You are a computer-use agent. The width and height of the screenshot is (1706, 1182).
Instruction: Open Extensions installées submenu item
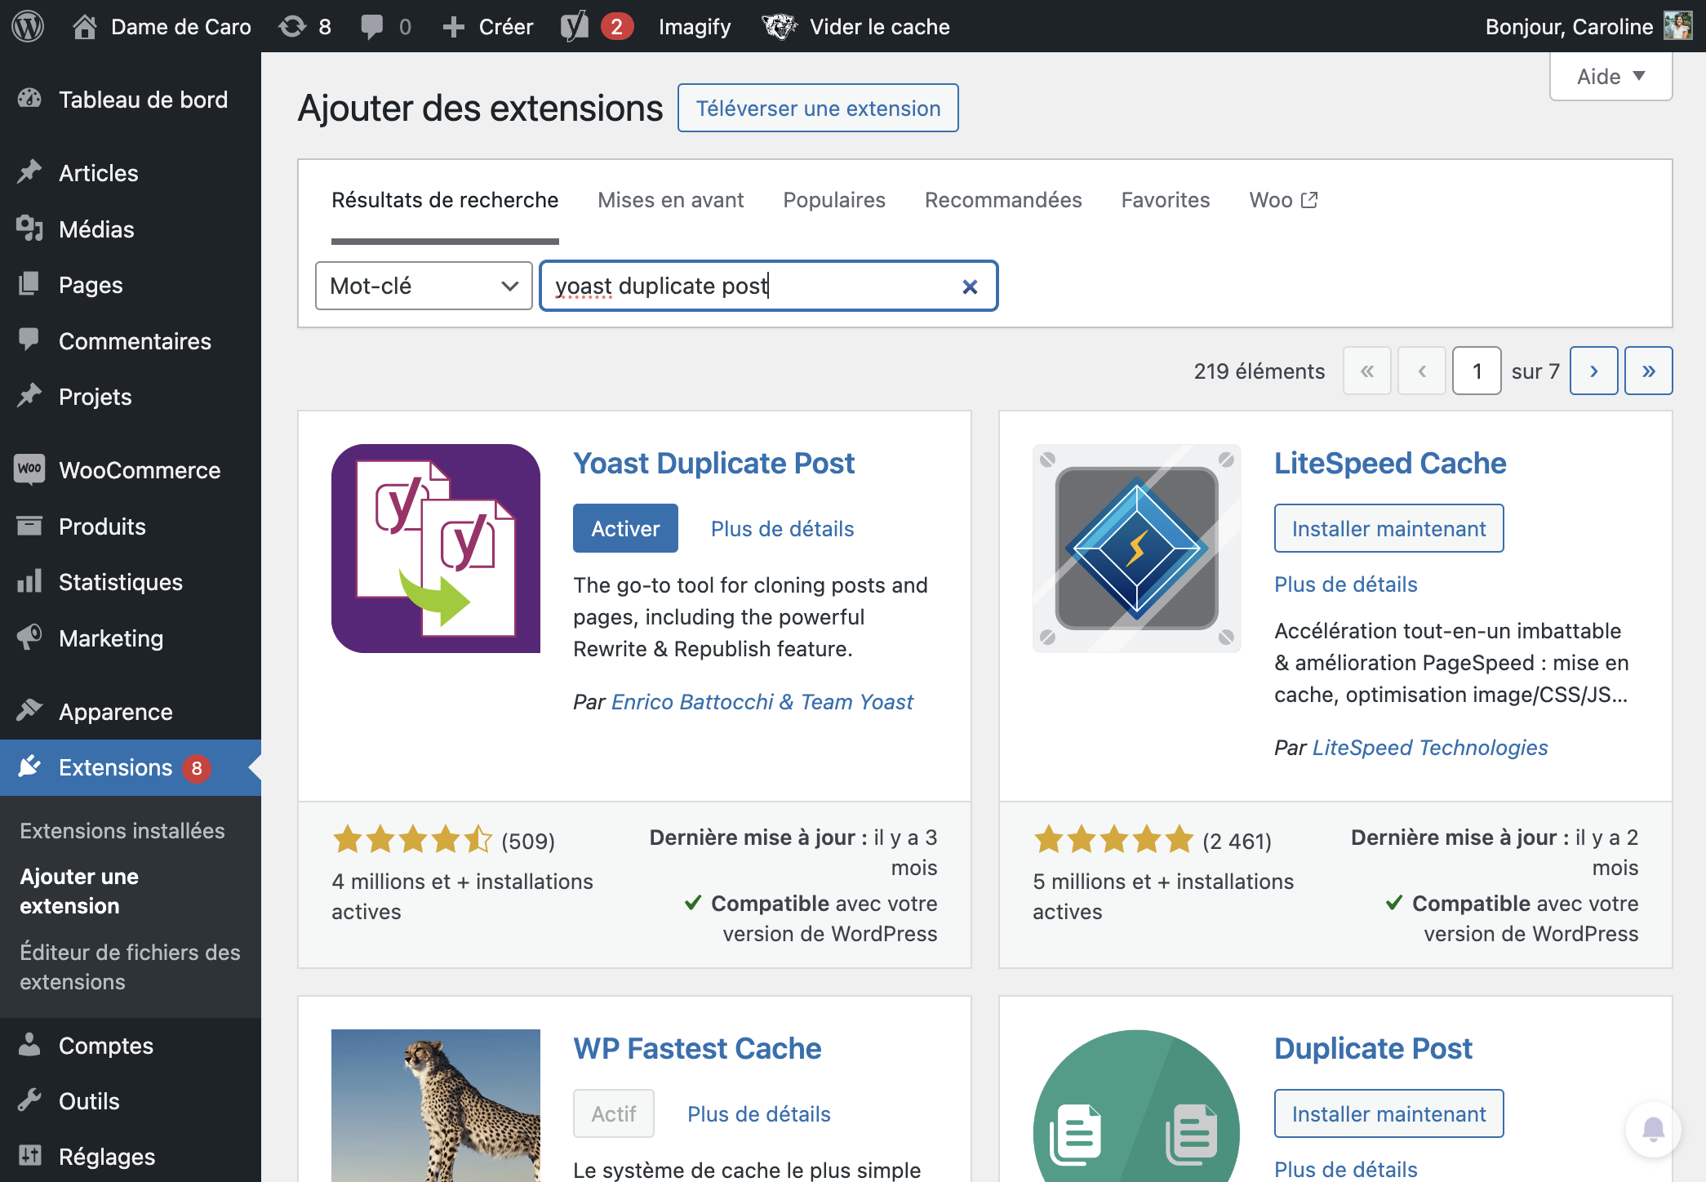(x=122, y=831)
